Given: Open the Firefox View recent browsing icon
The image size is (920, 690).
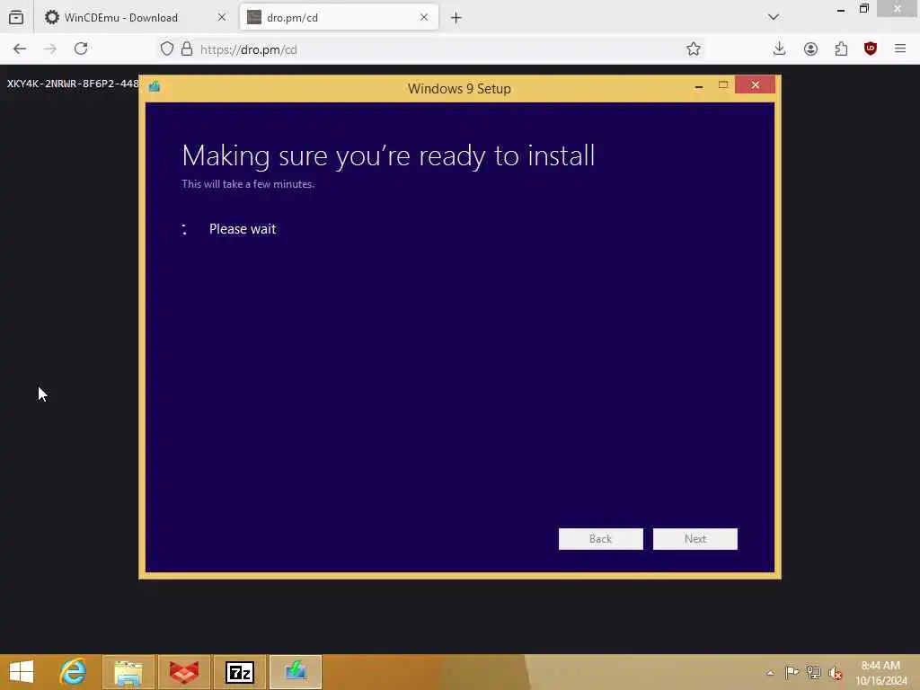Looking at the screenshot, I should (16, 18).
